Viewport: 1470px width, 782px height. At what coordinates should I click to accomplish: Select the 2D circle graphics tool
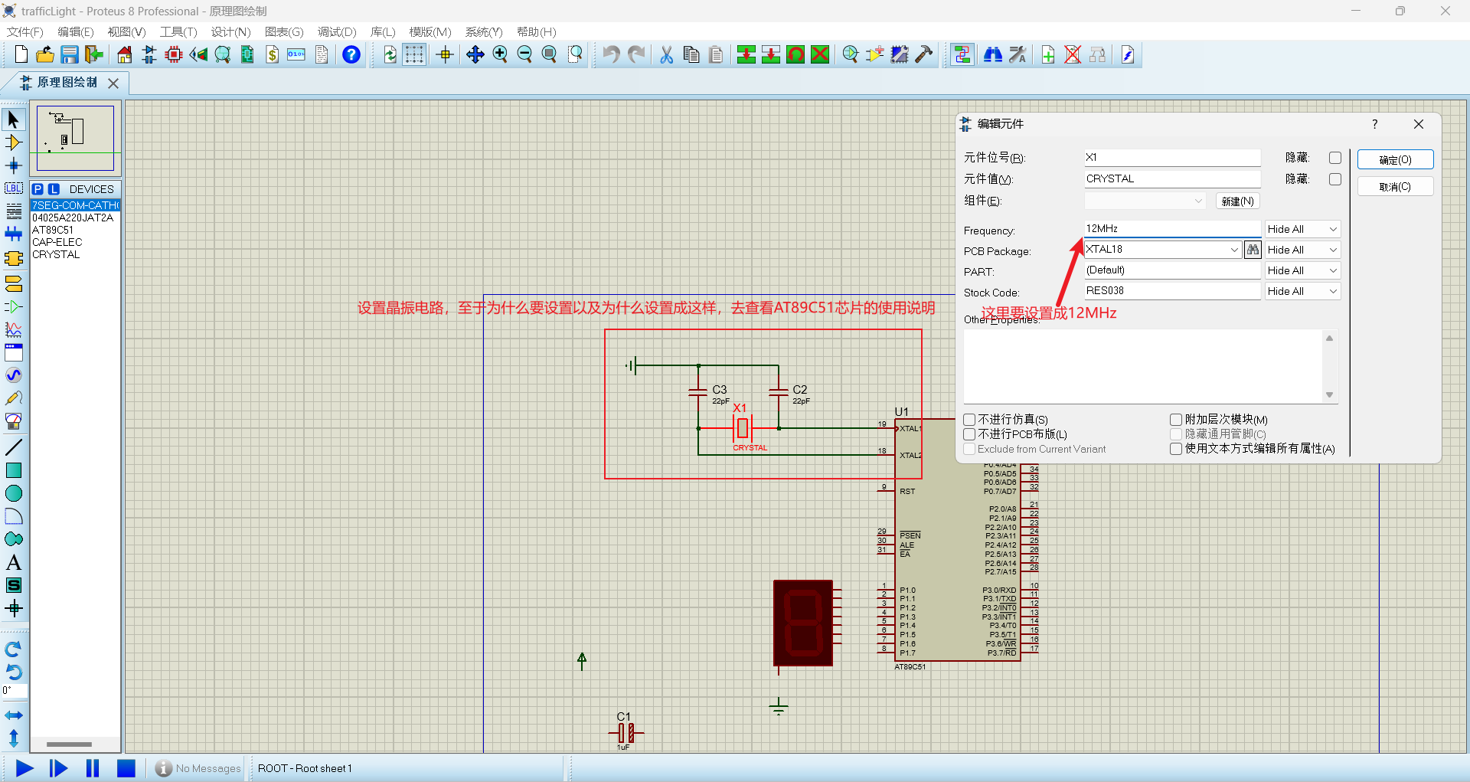pos(13,493)
